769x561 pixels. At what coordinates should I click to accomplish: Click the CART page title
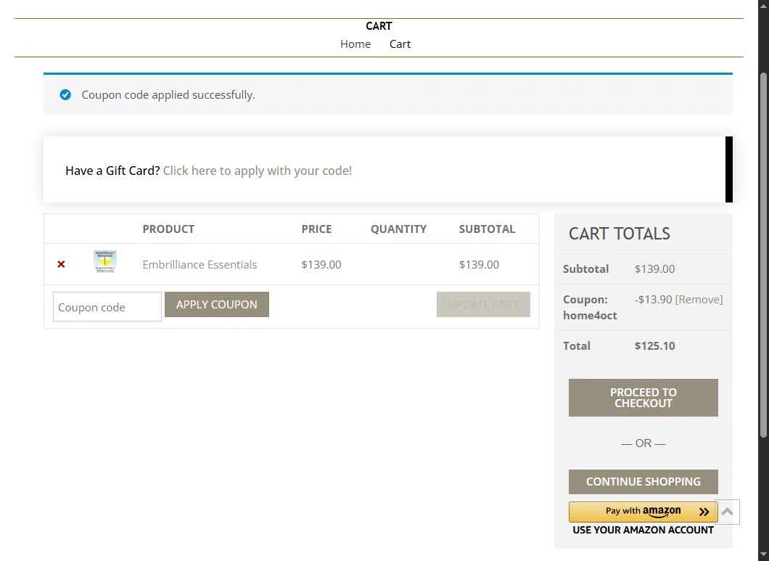click(379, 26)
